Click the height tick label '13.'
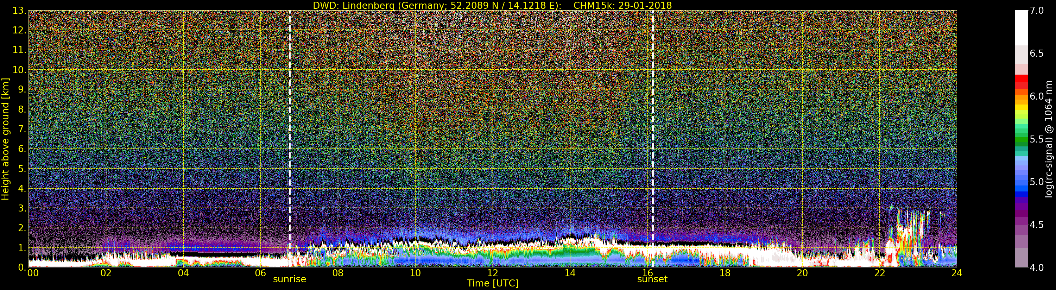Viewport: 1056px width, 290px height. 20,11
